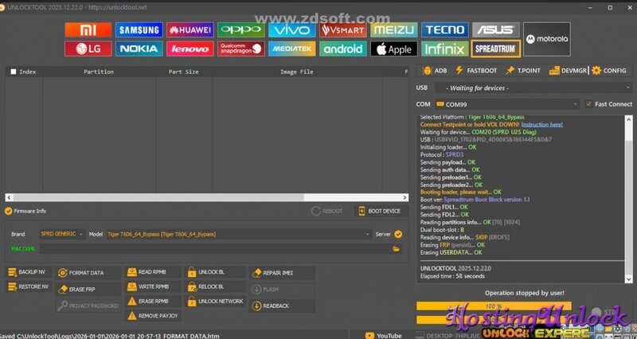
Task: Pick the Motorola brand logo
Action: pyautogui.click(x=546, y=39)
